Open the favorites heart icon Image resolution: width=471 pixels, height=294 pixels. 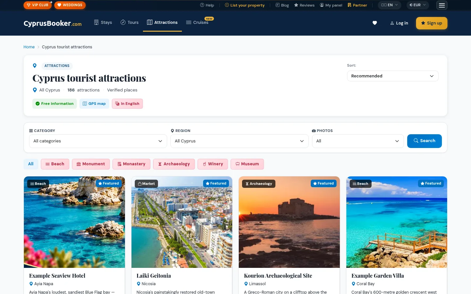click(375, 23)
